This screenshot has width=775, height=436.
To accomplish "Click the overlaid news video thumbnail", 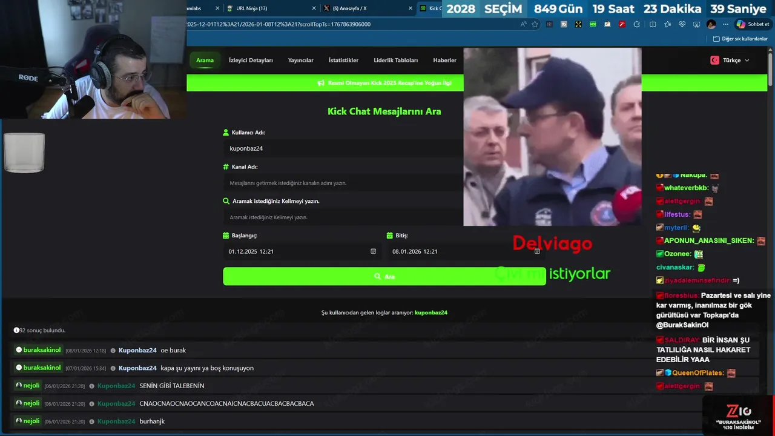I will pos(552,137).
